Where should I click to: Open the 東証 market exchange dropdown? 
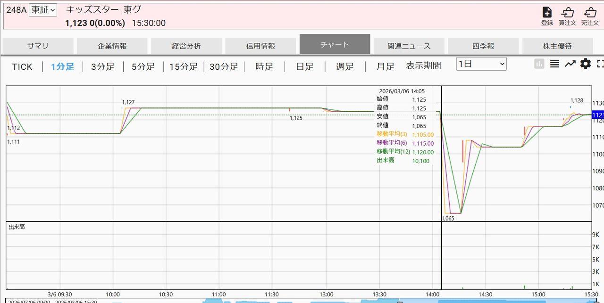[x=42, y=10]
